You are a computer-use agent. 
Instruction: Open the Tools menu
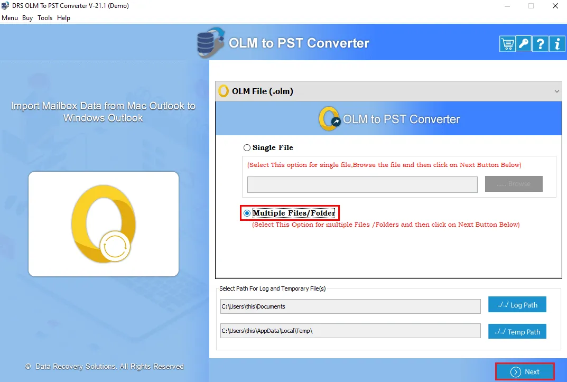(45, 18)
